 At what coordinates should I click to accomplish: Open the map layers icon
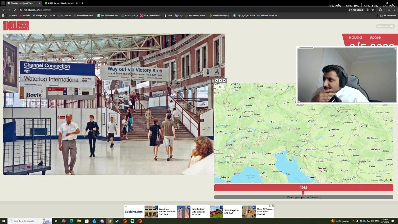pyautogui.click(x=220, y=87)
